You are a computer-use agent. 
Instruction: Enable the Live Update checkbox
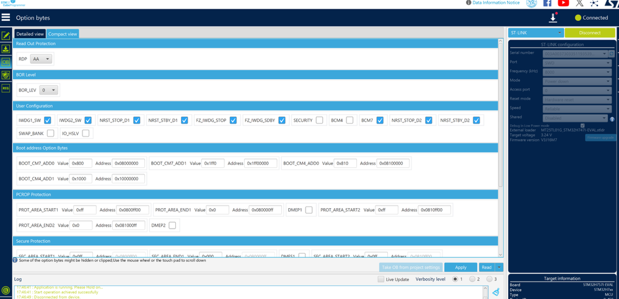click(x=380, y=279)
